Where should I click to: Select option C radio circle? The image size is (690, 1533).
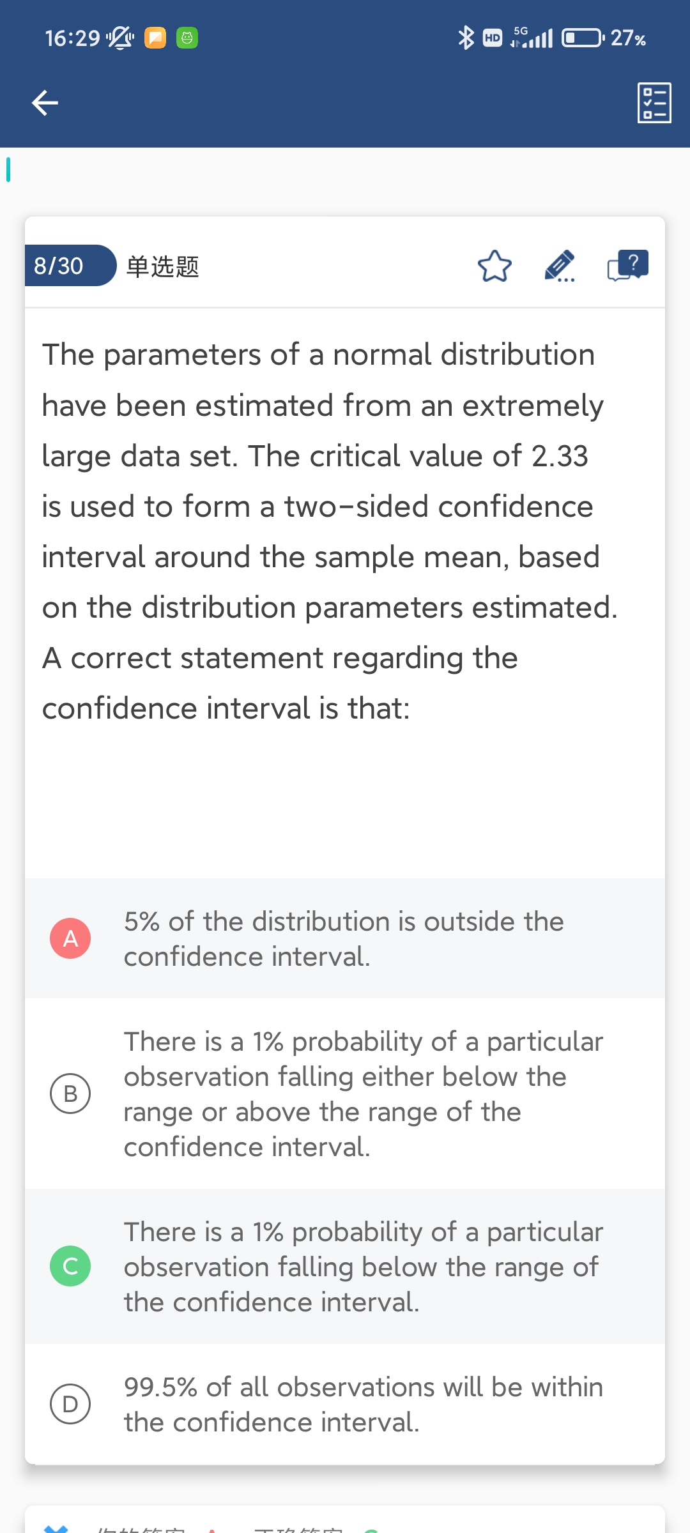click(x=70, y=1266)
